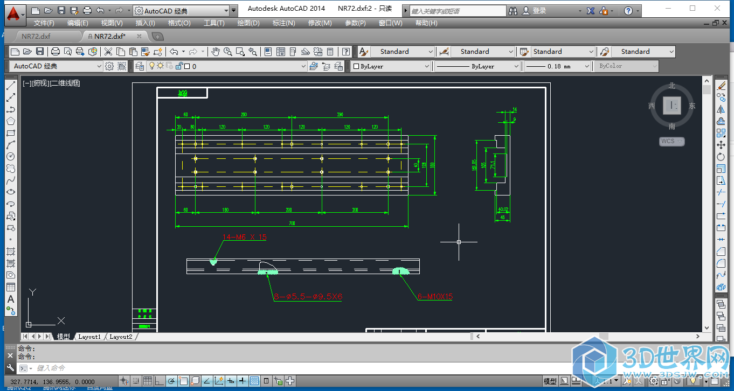Open Workspace Settings gear icon

coord(109,66)
